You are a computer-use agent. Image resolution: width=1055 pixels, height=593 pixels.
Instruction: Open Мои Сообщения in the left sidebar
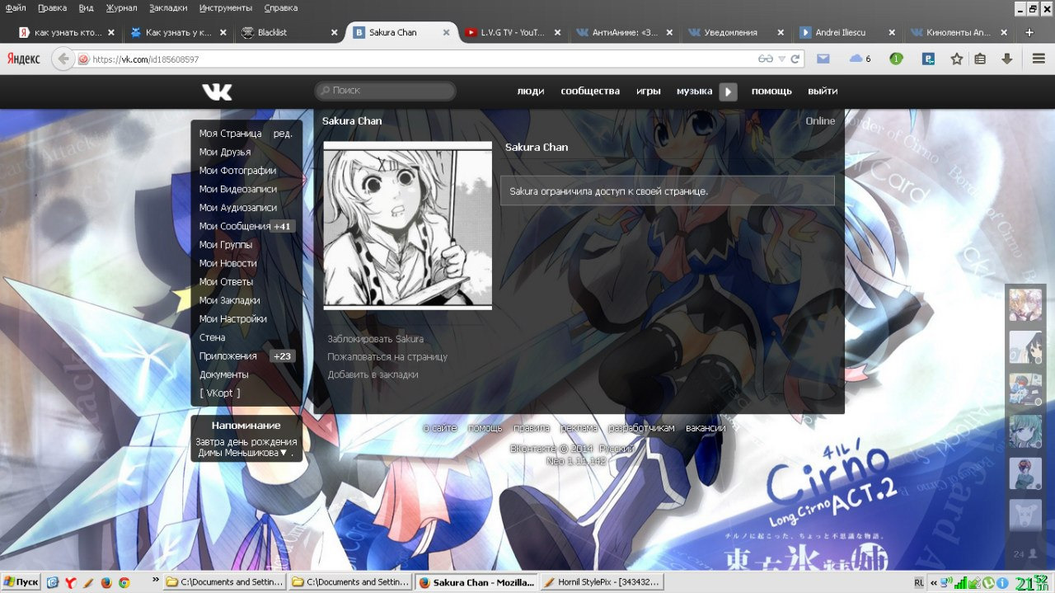(x=235, y=226)
